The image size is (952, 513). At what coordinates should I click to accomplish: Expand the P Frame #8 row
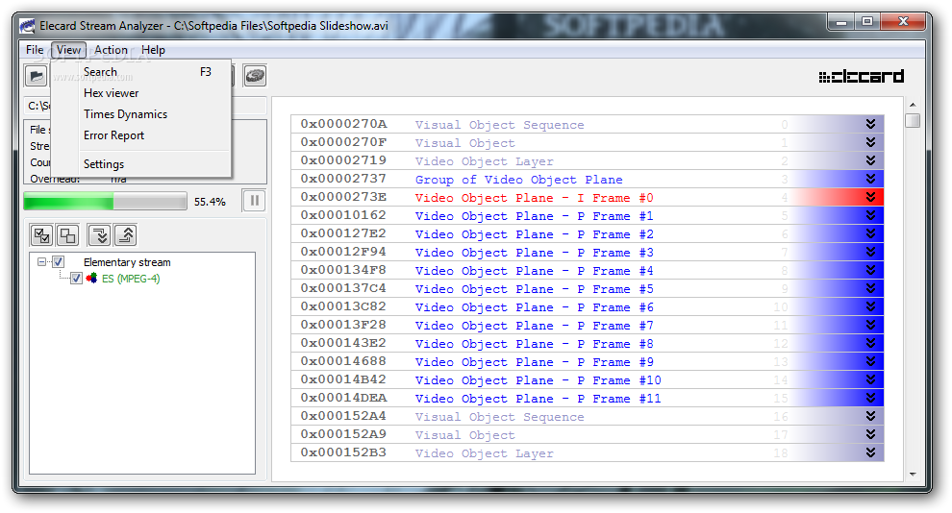point(870,343)
